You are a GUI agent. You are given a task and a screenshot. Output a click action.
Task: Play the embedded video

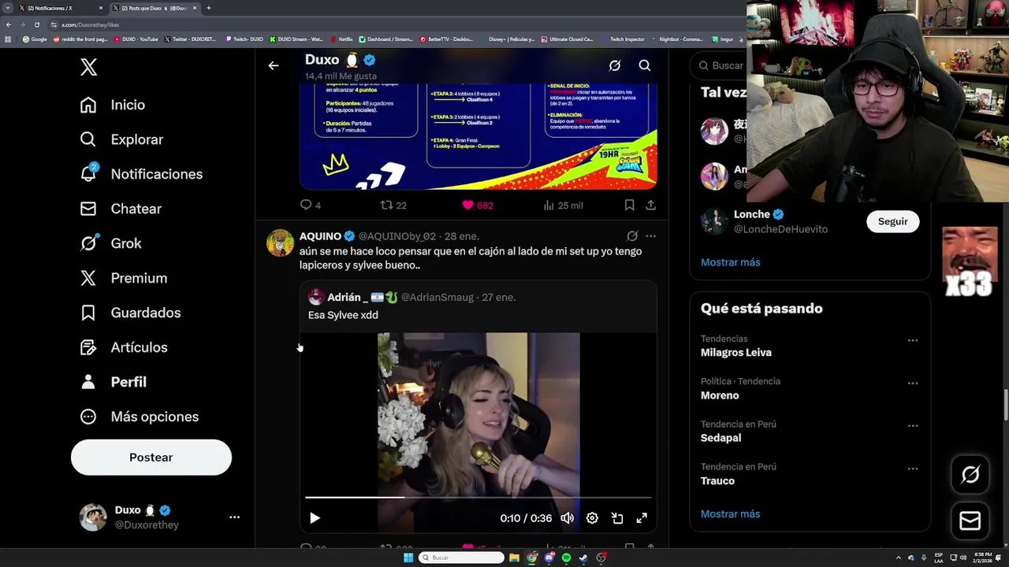point(315,518)
